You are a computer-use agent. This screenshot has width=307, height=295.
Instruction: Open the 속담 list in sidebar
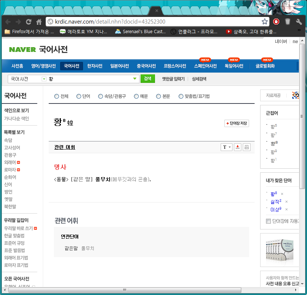(8, 140)
